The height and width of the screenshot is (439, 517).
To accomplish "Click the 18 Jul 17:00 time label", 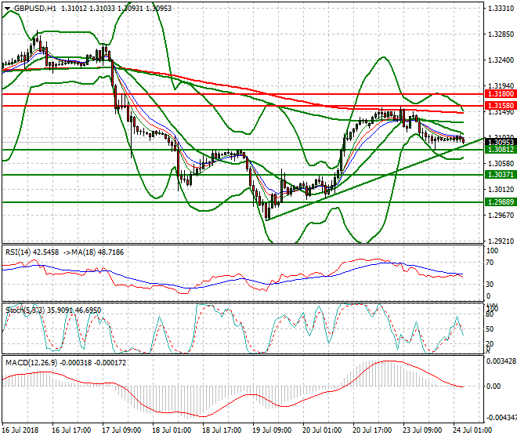I will point(222,430).
